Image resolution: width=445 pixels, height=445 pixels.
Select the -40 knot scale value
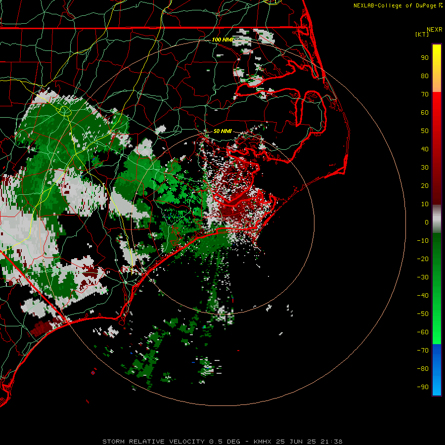(423, 296)
